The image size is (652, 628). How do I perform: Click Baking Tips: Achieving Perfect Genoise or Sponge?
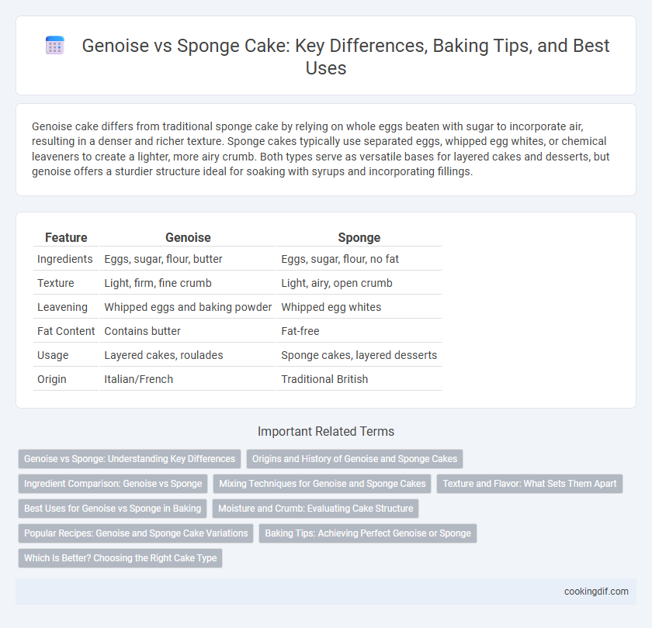click(x=368, y=533)
